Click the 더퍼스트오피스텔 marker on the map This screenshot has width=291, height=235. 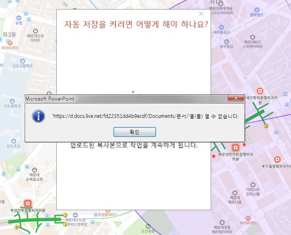point(253,185)
